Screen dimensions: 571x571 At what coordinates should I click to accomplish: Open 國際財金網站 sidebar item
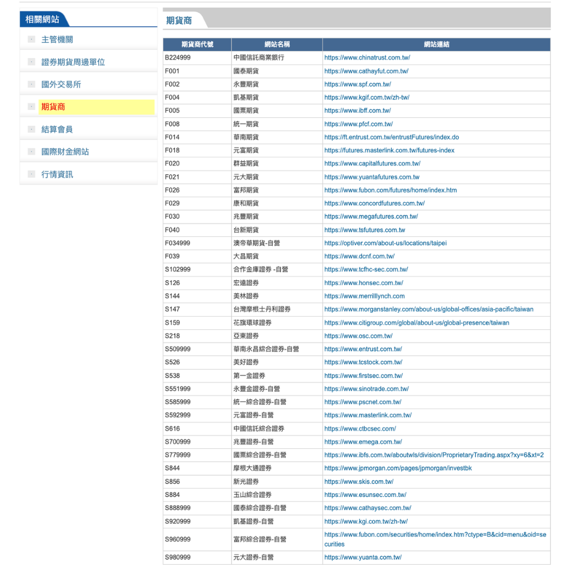(65, 152)
